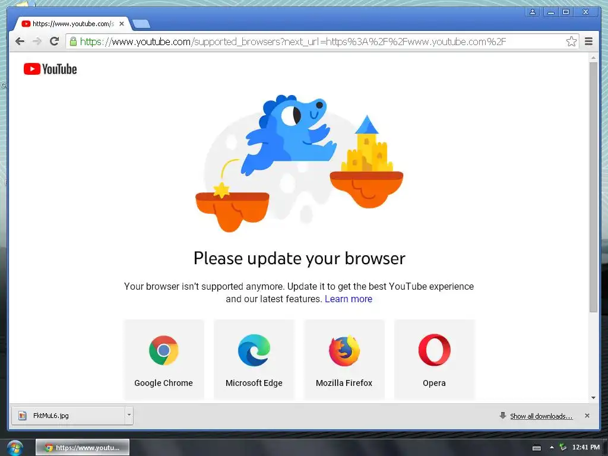The width and height of the screenshot is (608, 456).
Task: Open a new tab
Action: tap(141, 24)
